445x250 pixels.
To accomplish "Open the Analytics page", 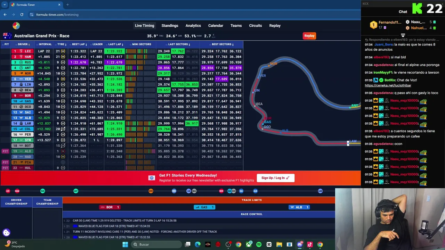I will [193, 25].
